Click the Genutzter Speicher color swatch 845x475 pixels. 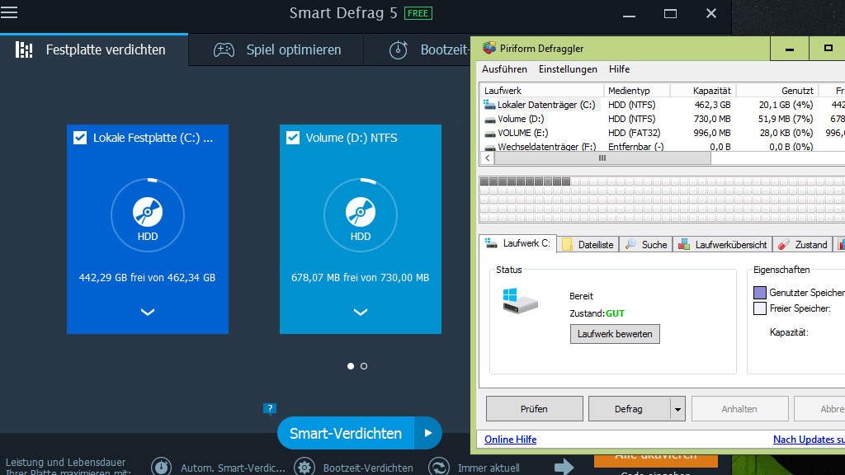coord(760,293)
